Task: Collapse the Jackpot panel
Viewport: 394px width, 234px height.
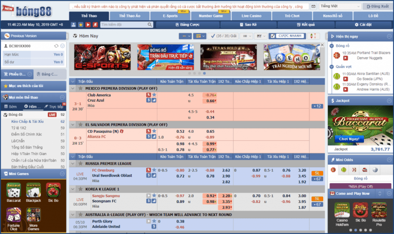Action: [389, 100]
